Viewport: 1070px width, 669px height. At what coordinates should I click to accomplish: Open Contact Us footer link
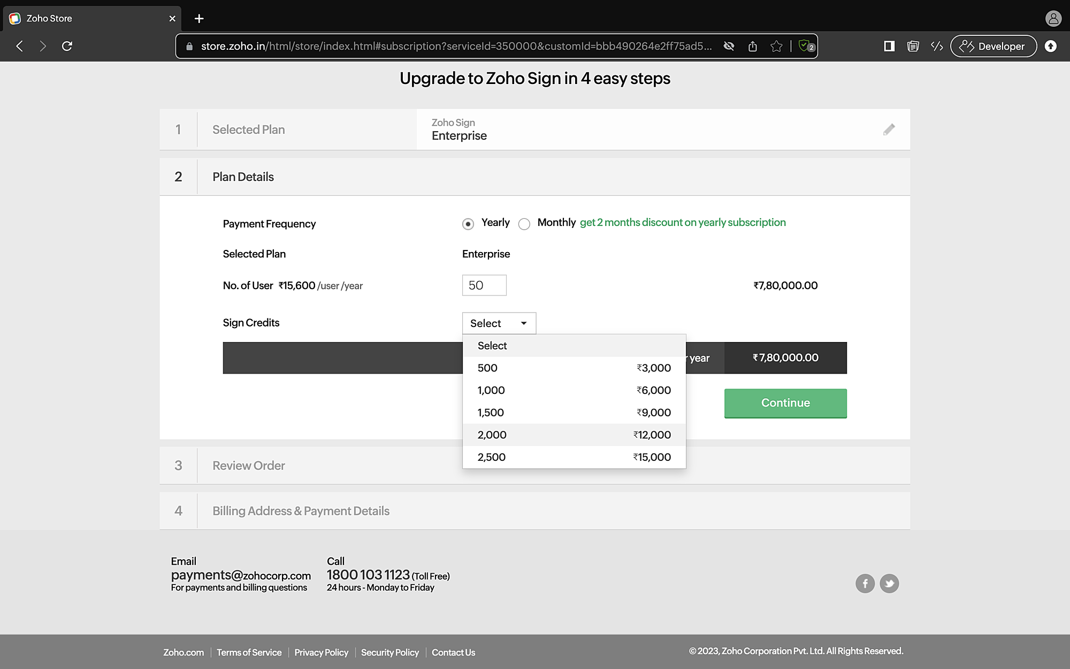(453, 652)
